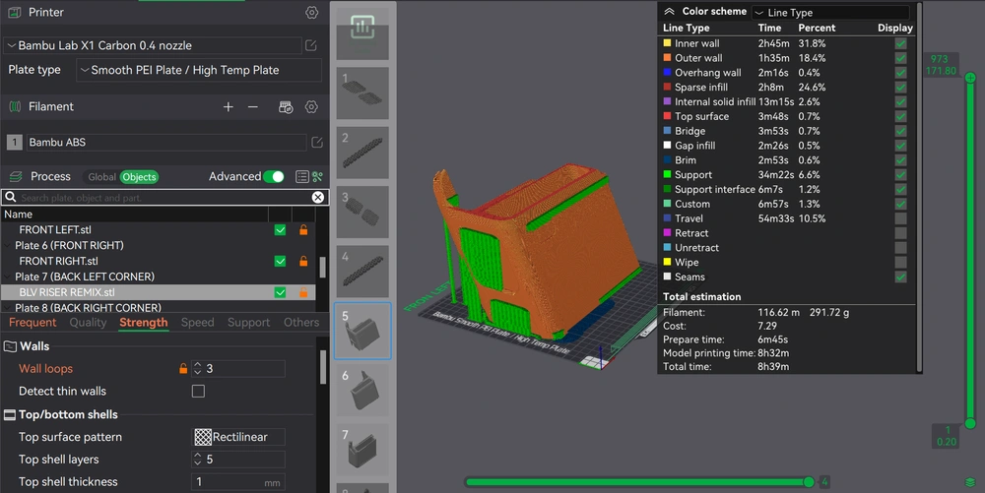Toggle Advanced mode switch
This screenshot has height=493, width=985.
[273, 177]
